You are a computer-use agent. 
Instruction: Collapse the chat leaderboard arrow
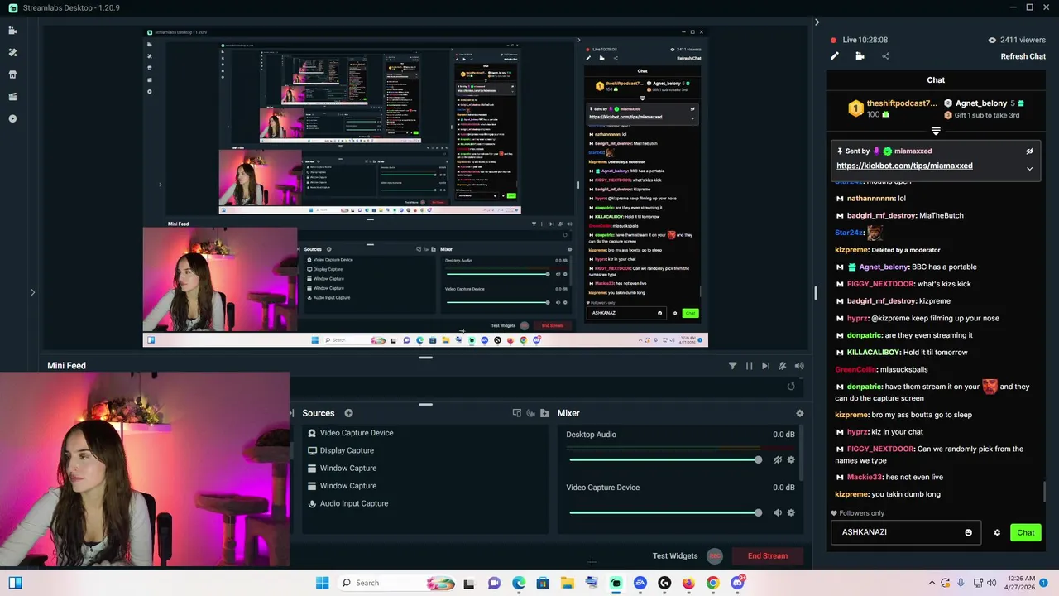click(x=936, y=132)
